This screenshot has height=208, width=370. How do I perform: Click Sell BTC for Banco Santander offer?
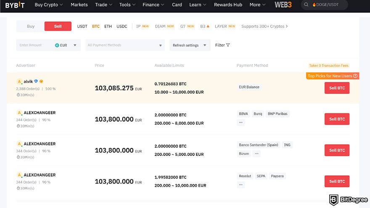(x=337, y=150)
